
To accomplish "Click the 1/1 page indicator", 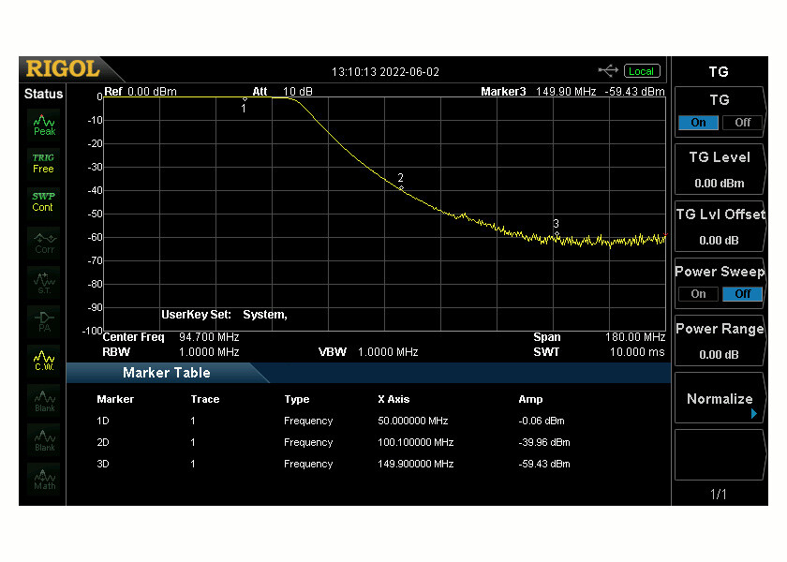I will coord(720,495).
